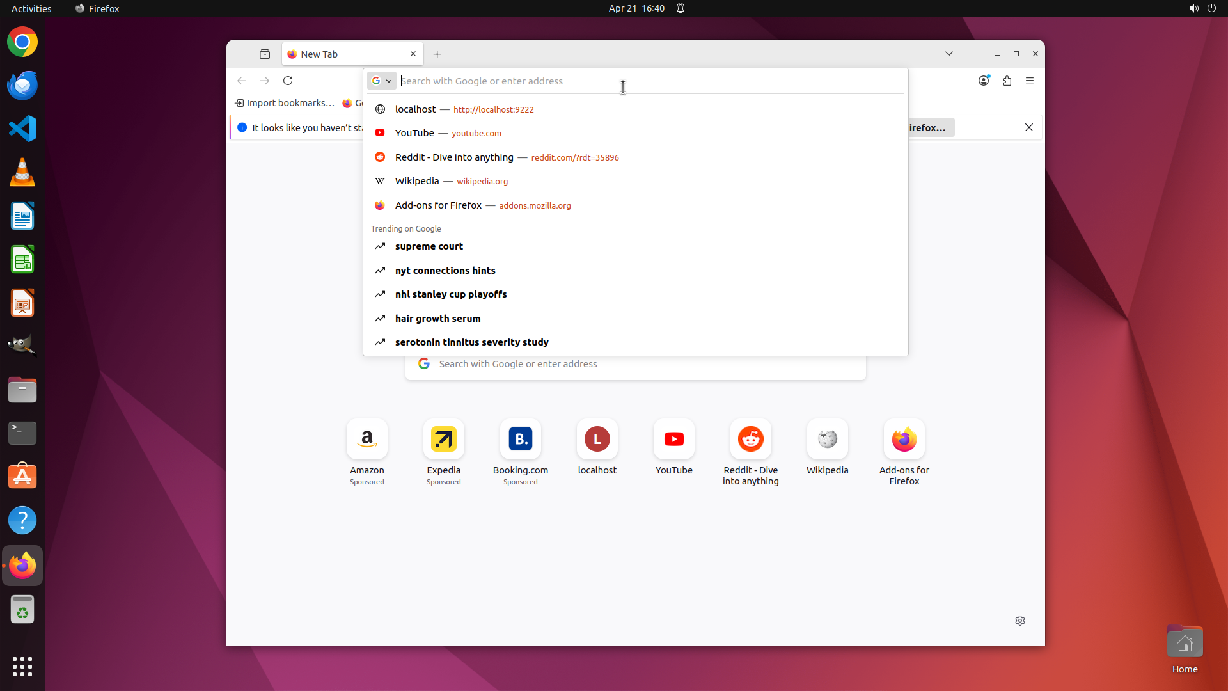The image size is (1228, 691).
Task: Open the search engine selector dropdown
Action: click(x=382, y=81)
